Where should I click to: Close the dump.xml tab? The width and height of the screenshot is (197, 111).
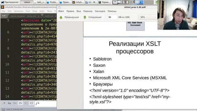tap(38, 16)
